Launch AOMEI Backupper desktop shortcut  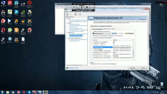click(16, 4)
